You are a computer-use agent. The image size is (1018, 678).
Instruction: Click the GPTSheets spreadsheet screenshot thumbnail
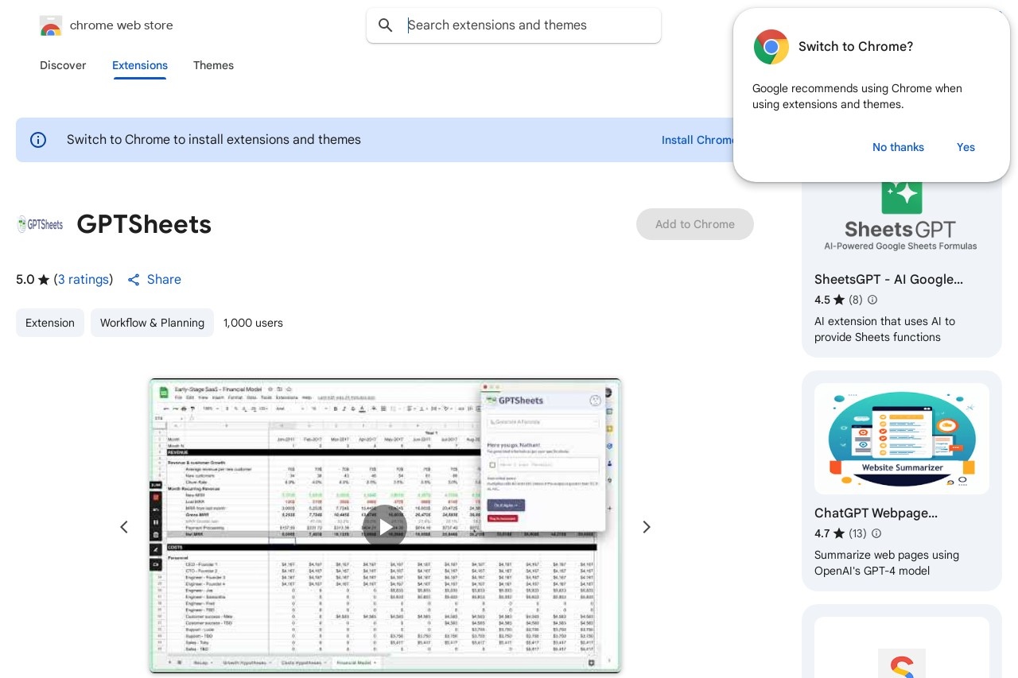[x=385, y=526]
